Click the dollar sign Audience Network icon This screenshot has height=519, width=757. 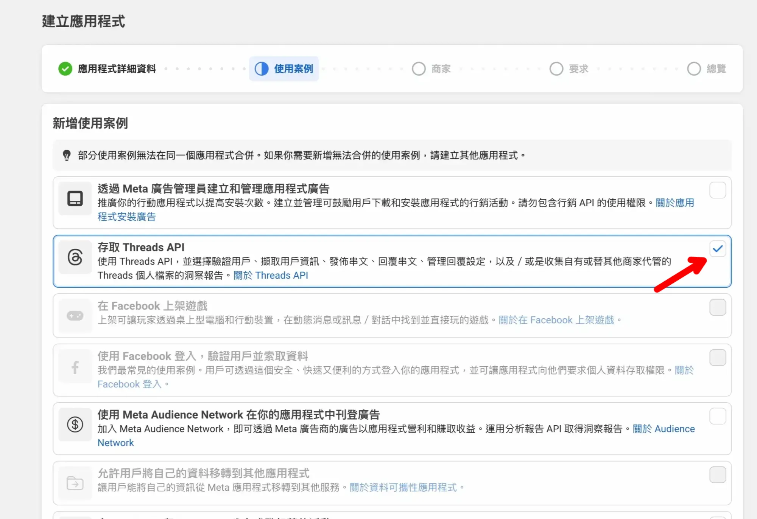(x=75, y=424)
